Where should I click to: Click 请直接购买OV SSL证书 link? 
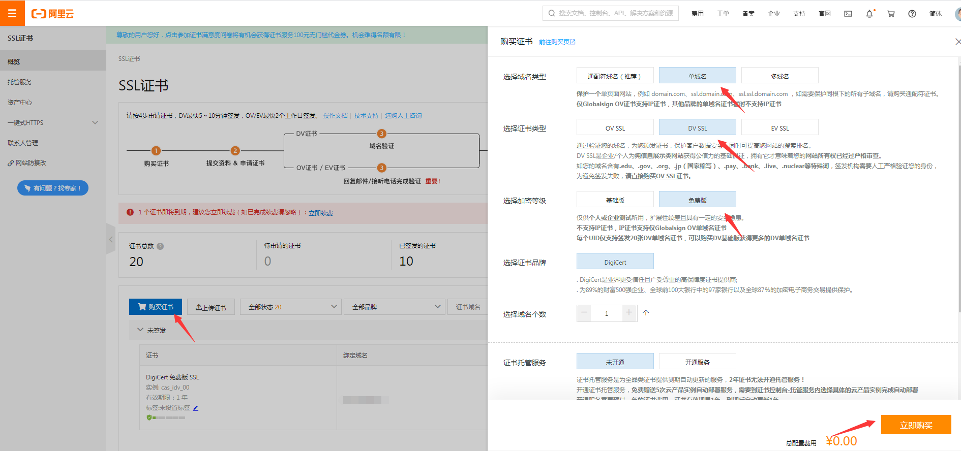pyautogui.click(x=656, y=176)
